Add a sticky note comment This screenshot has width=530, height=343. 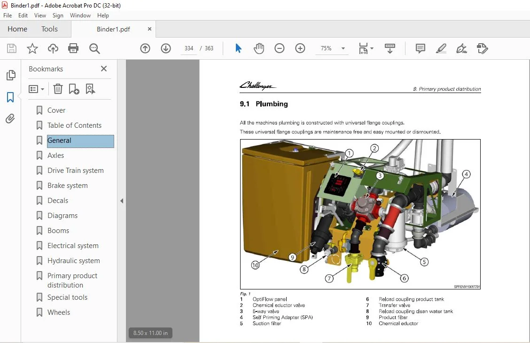pyautogui.click(x=420, y=48)
